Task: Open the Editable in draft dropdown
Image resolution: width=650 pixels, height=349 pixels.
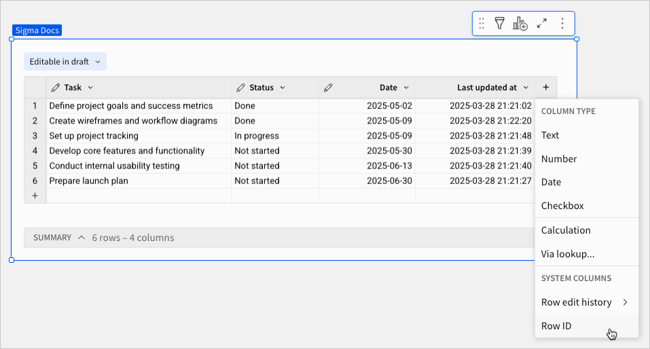Action: 65,62
